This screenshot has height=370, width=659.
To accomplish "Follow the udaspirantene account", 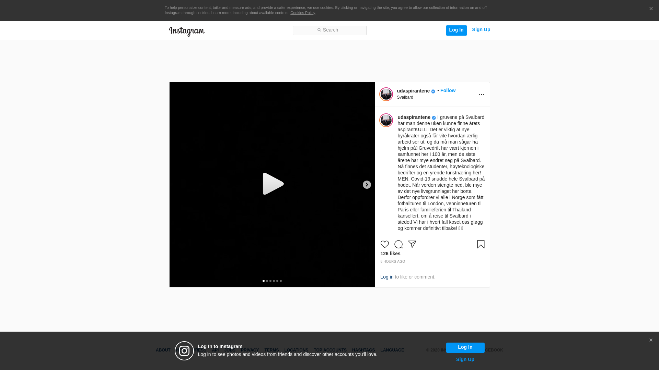I will coord(448,90).
